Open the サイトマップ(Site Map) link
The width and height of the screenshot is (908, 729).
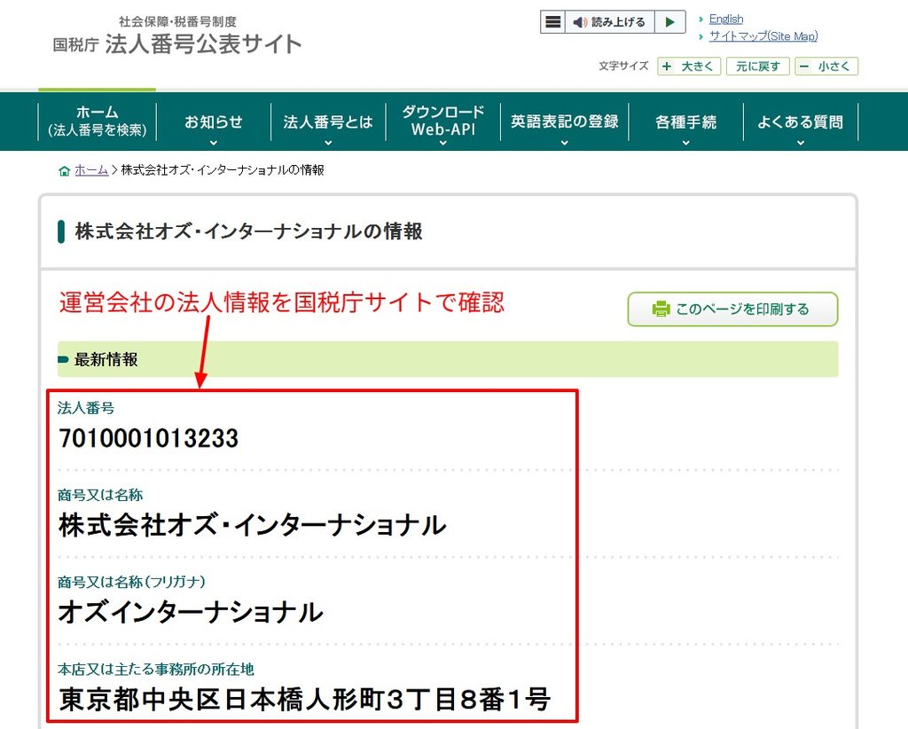tap(763, 35)
